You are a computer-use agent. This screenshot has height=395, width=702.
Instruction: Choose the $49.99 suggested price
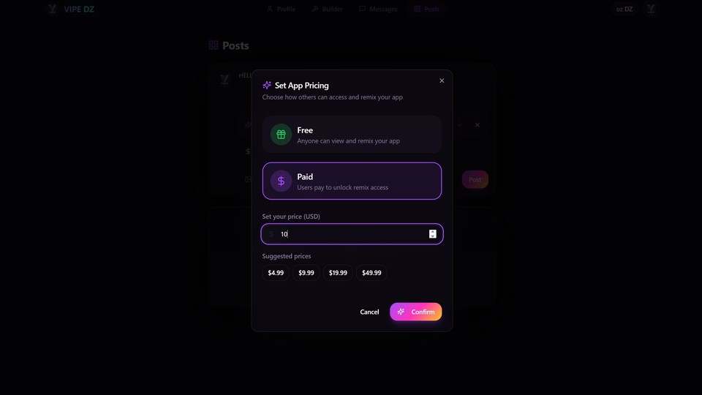pyautogui.click(x=371, y=273)
